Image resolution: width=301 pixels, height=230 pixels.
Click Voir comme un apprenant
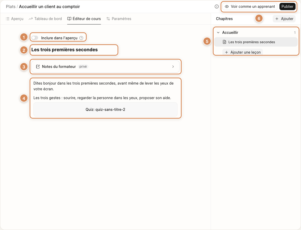click(x=250, y=7)
